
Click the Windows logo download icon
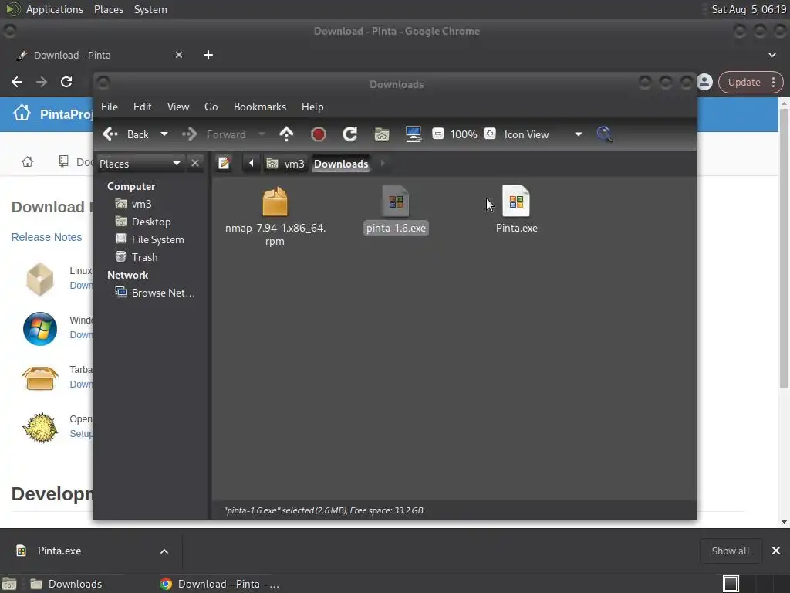pyautogui.click(x=40, y=329)
